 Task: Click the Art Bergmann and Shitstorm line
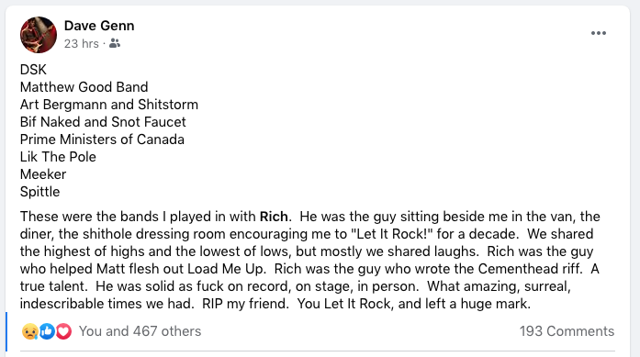click(x=109, y=105)
